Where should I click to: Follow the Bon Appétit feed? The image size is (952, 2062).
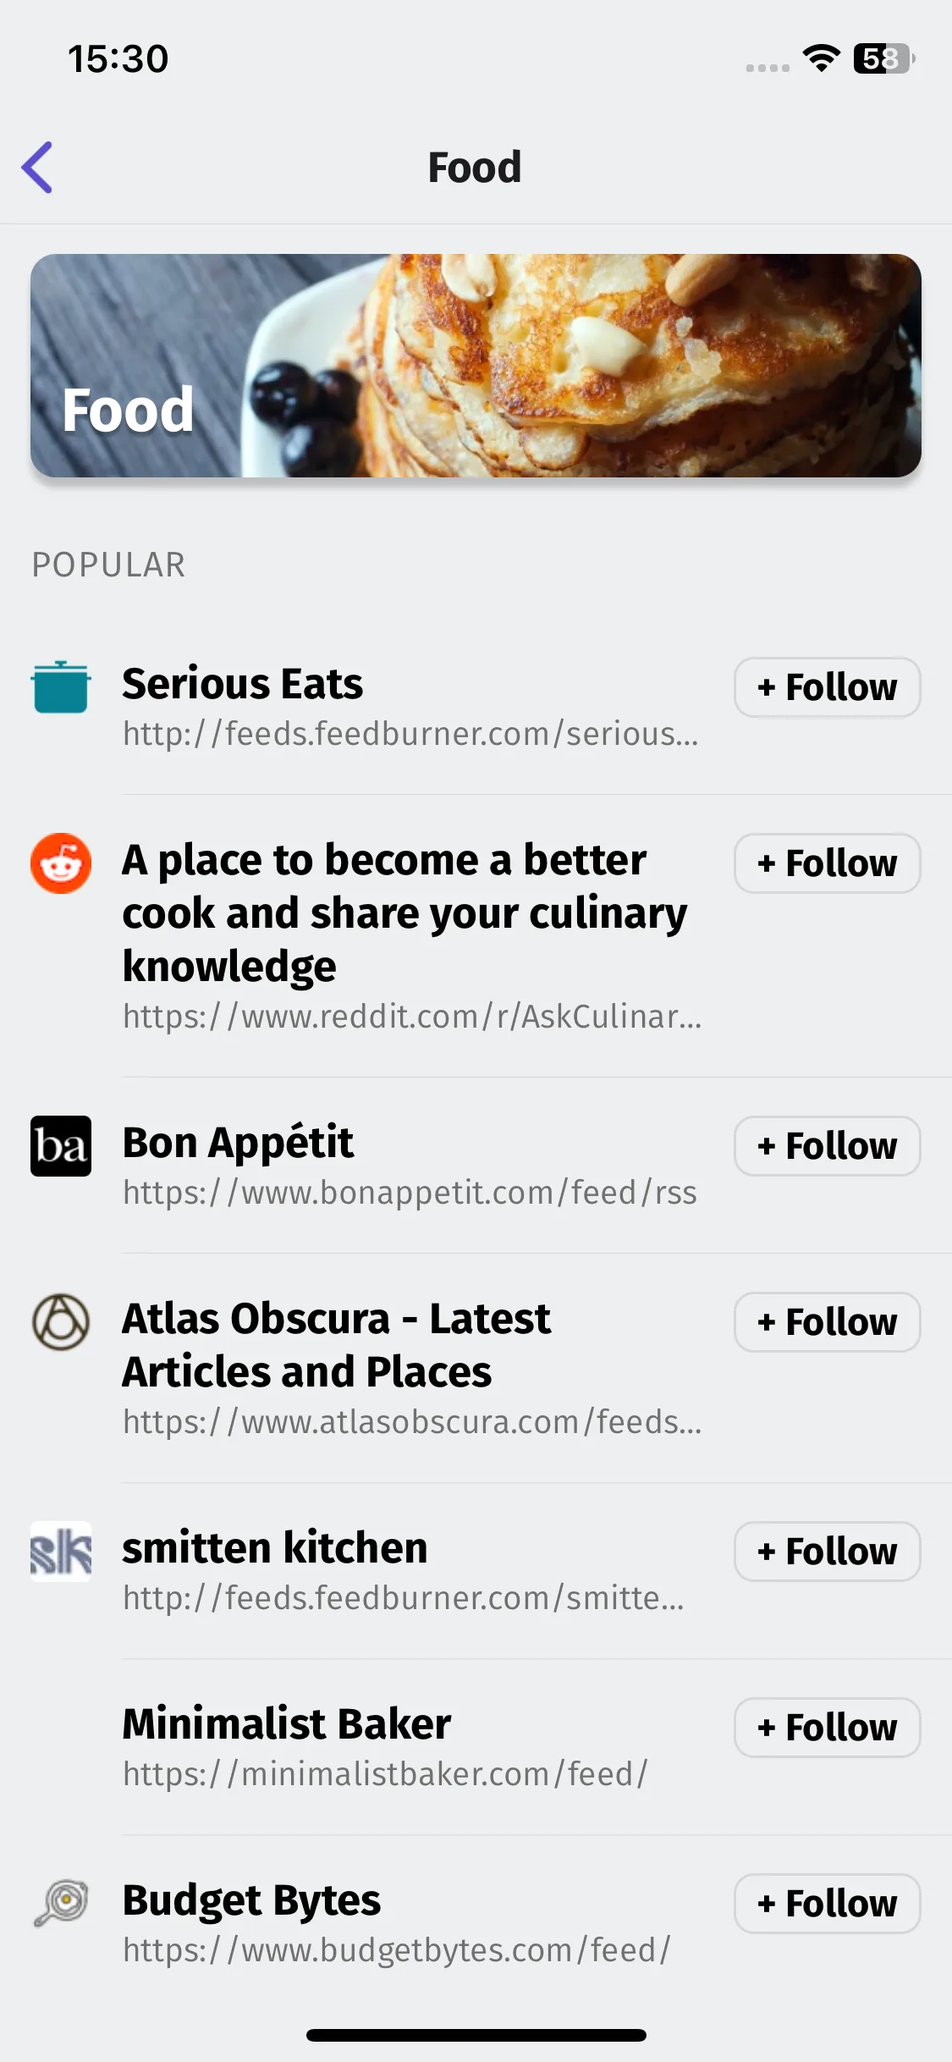click(828, 1146)
